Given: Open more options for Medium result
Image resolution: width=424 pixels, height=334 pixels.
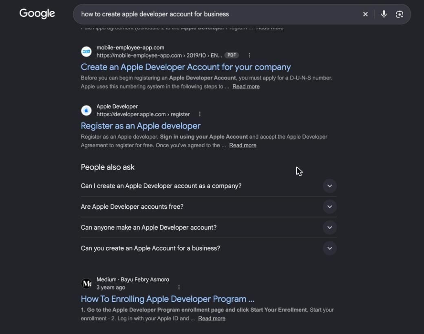Looking at the screenshot, I should click(179, 287).
